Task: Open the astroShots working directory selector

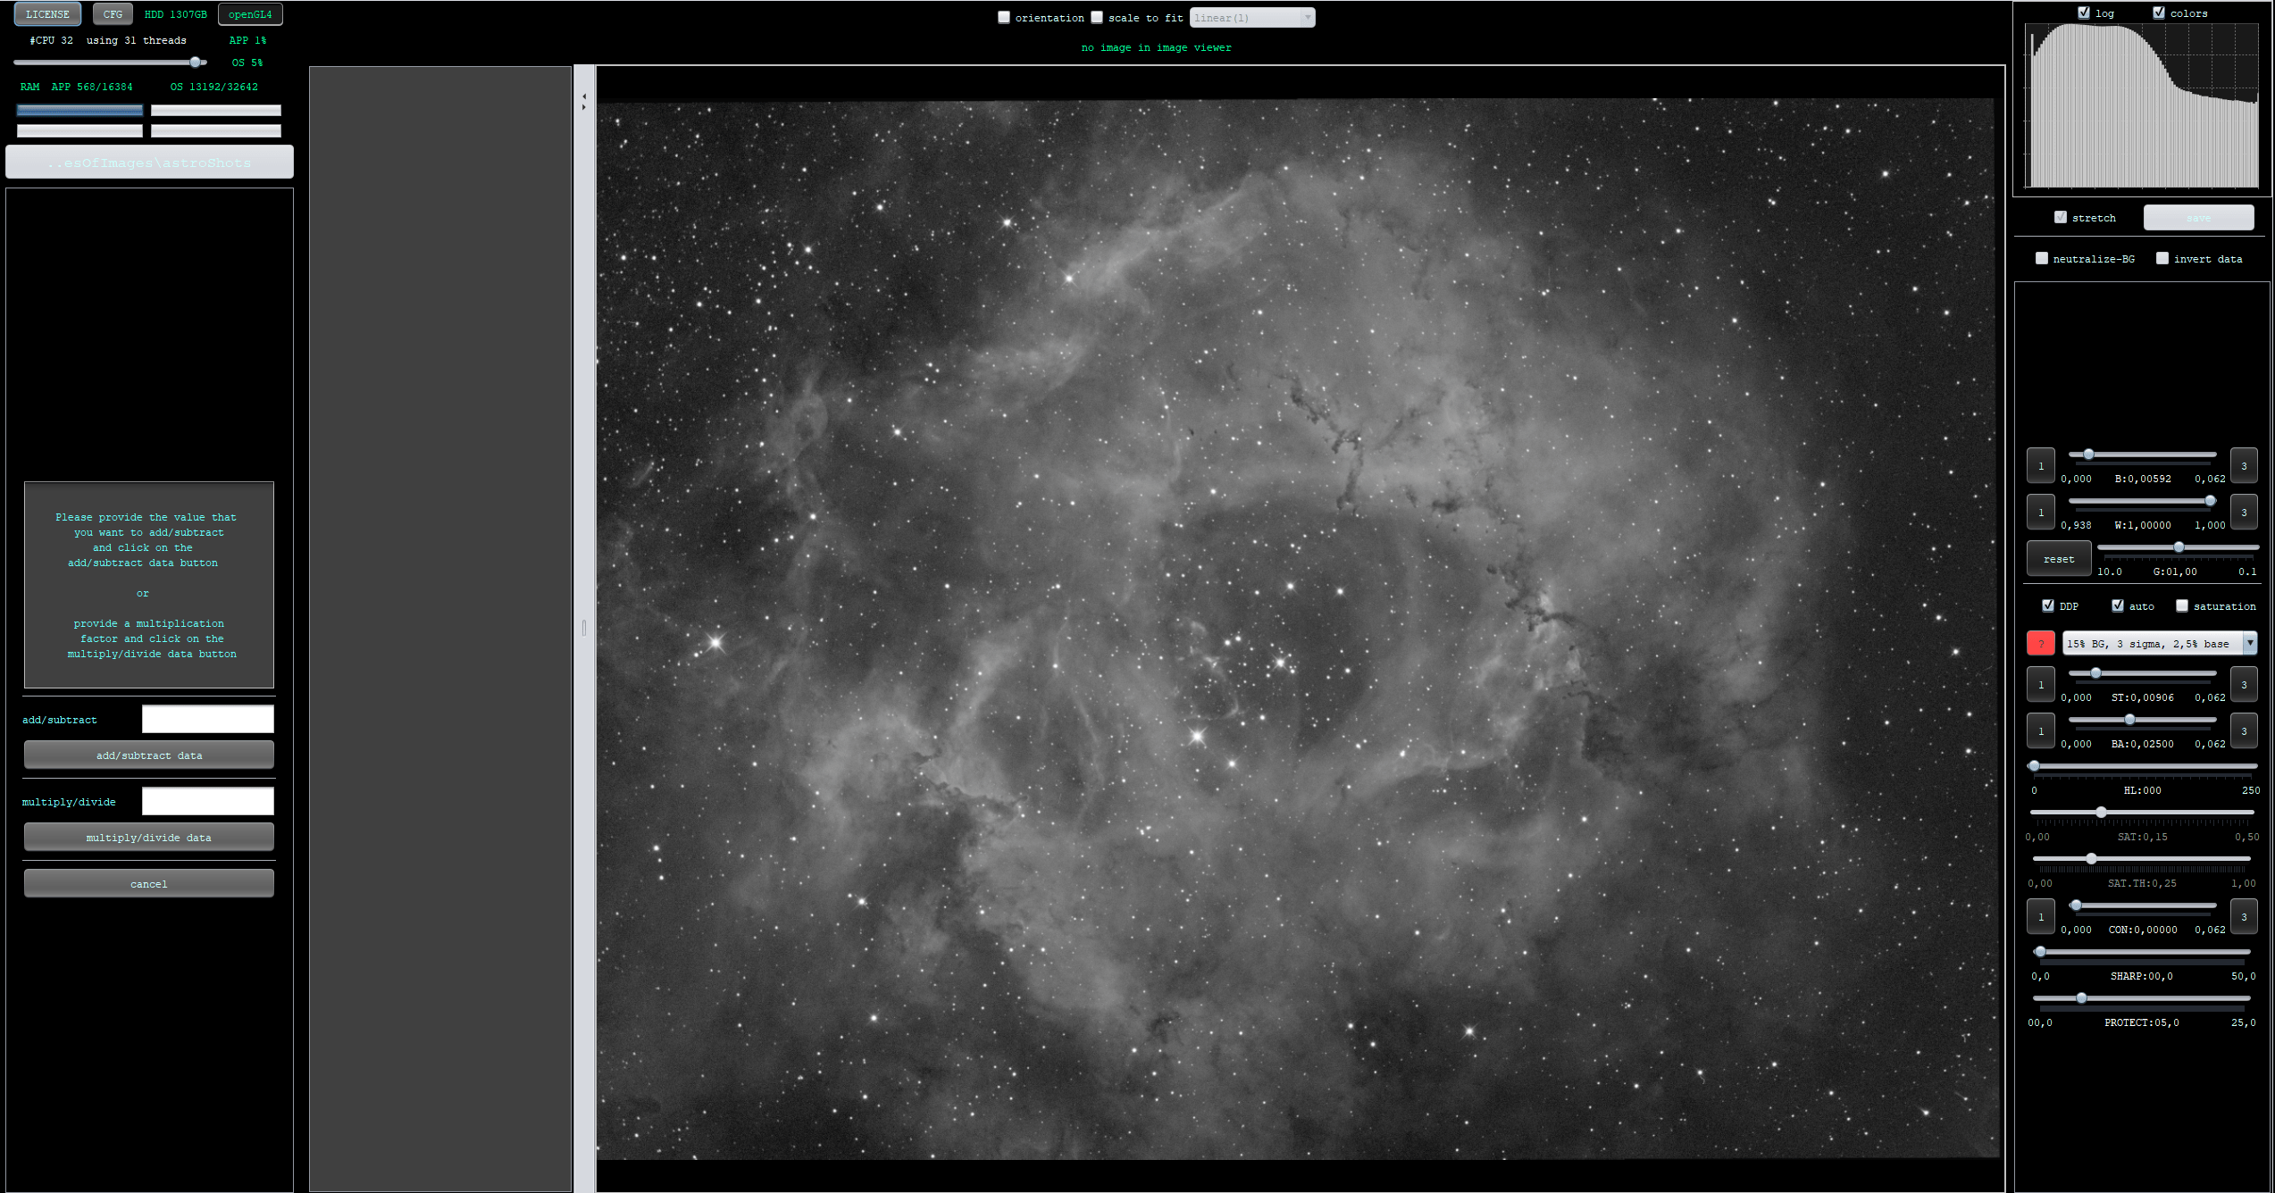Action: 149,163
